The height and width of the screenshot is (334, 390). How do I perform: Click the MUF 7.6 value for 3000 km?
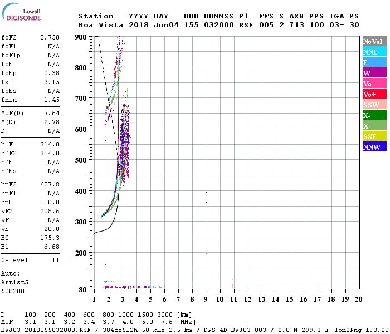[167, 322]
